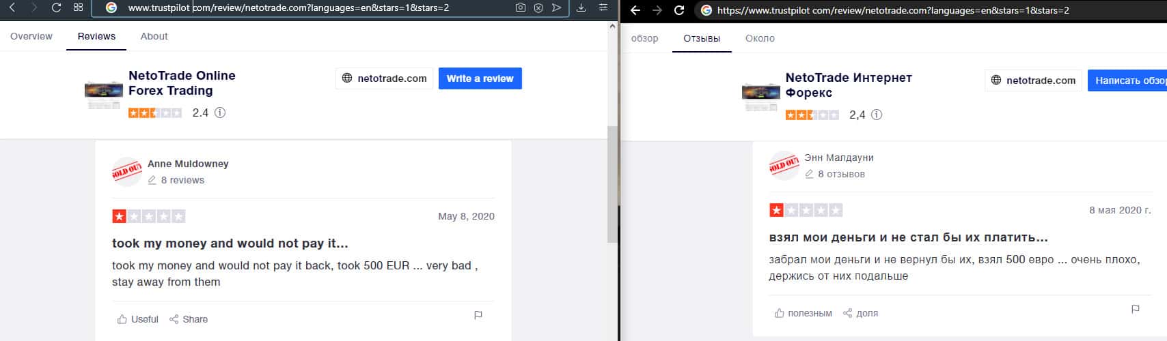Click the one-star rating on Russian review
The image size is (1167, 341).
tap(806, 211)
